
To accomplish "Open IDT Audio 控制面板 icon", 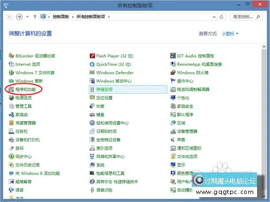I will tap(173, 56).
